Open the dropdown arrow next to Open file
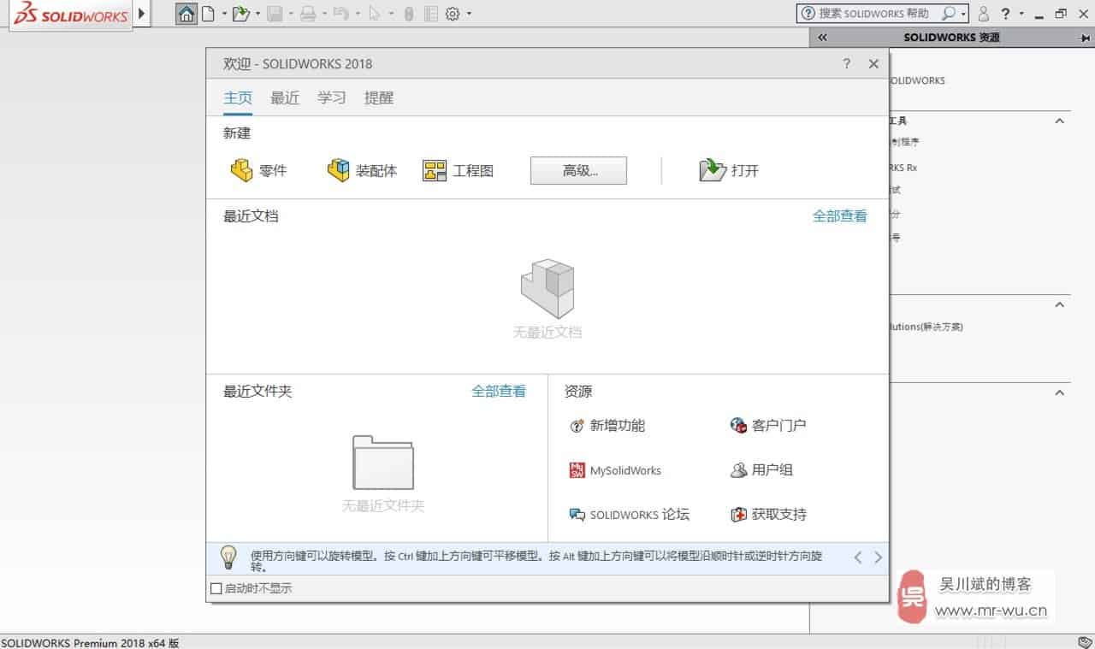This screenshot has width=1095, height=649. [257, 14]
